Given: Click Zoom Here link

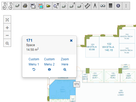Looking at the screenshot, I should pos(65,64).
